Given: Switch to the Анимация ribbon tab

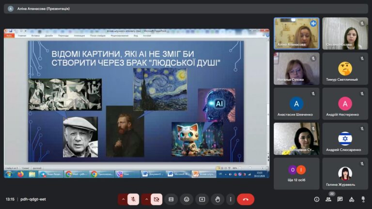Looking at the screenshot, I should [79, 35].
